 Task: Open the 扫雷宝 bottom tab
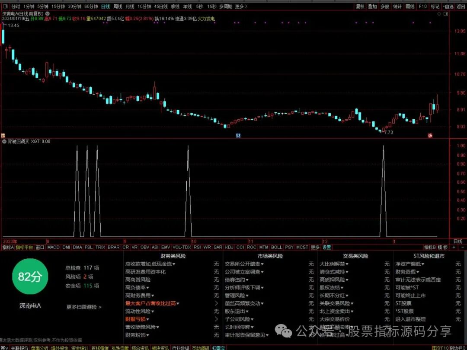pyautogui.click(x=219, y=347)
